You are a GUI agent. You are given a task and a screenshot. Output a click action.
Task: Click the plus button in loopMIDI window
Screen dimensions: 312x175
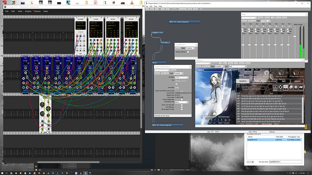[248, 162]
